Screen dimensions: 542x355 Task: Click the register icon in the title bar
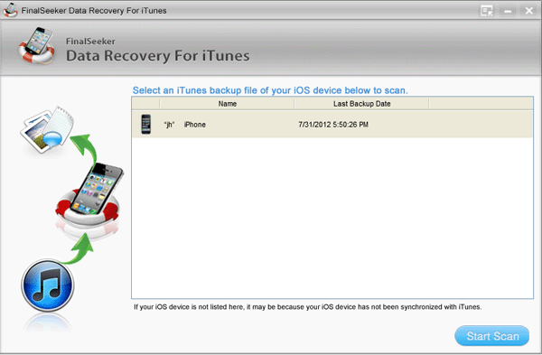(x=487, y=11)
